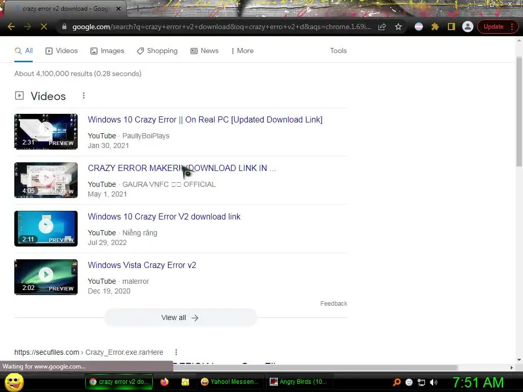Screen dimensions: 523x392
Task: Open the search Tools option
Action: tap(338, 51)
